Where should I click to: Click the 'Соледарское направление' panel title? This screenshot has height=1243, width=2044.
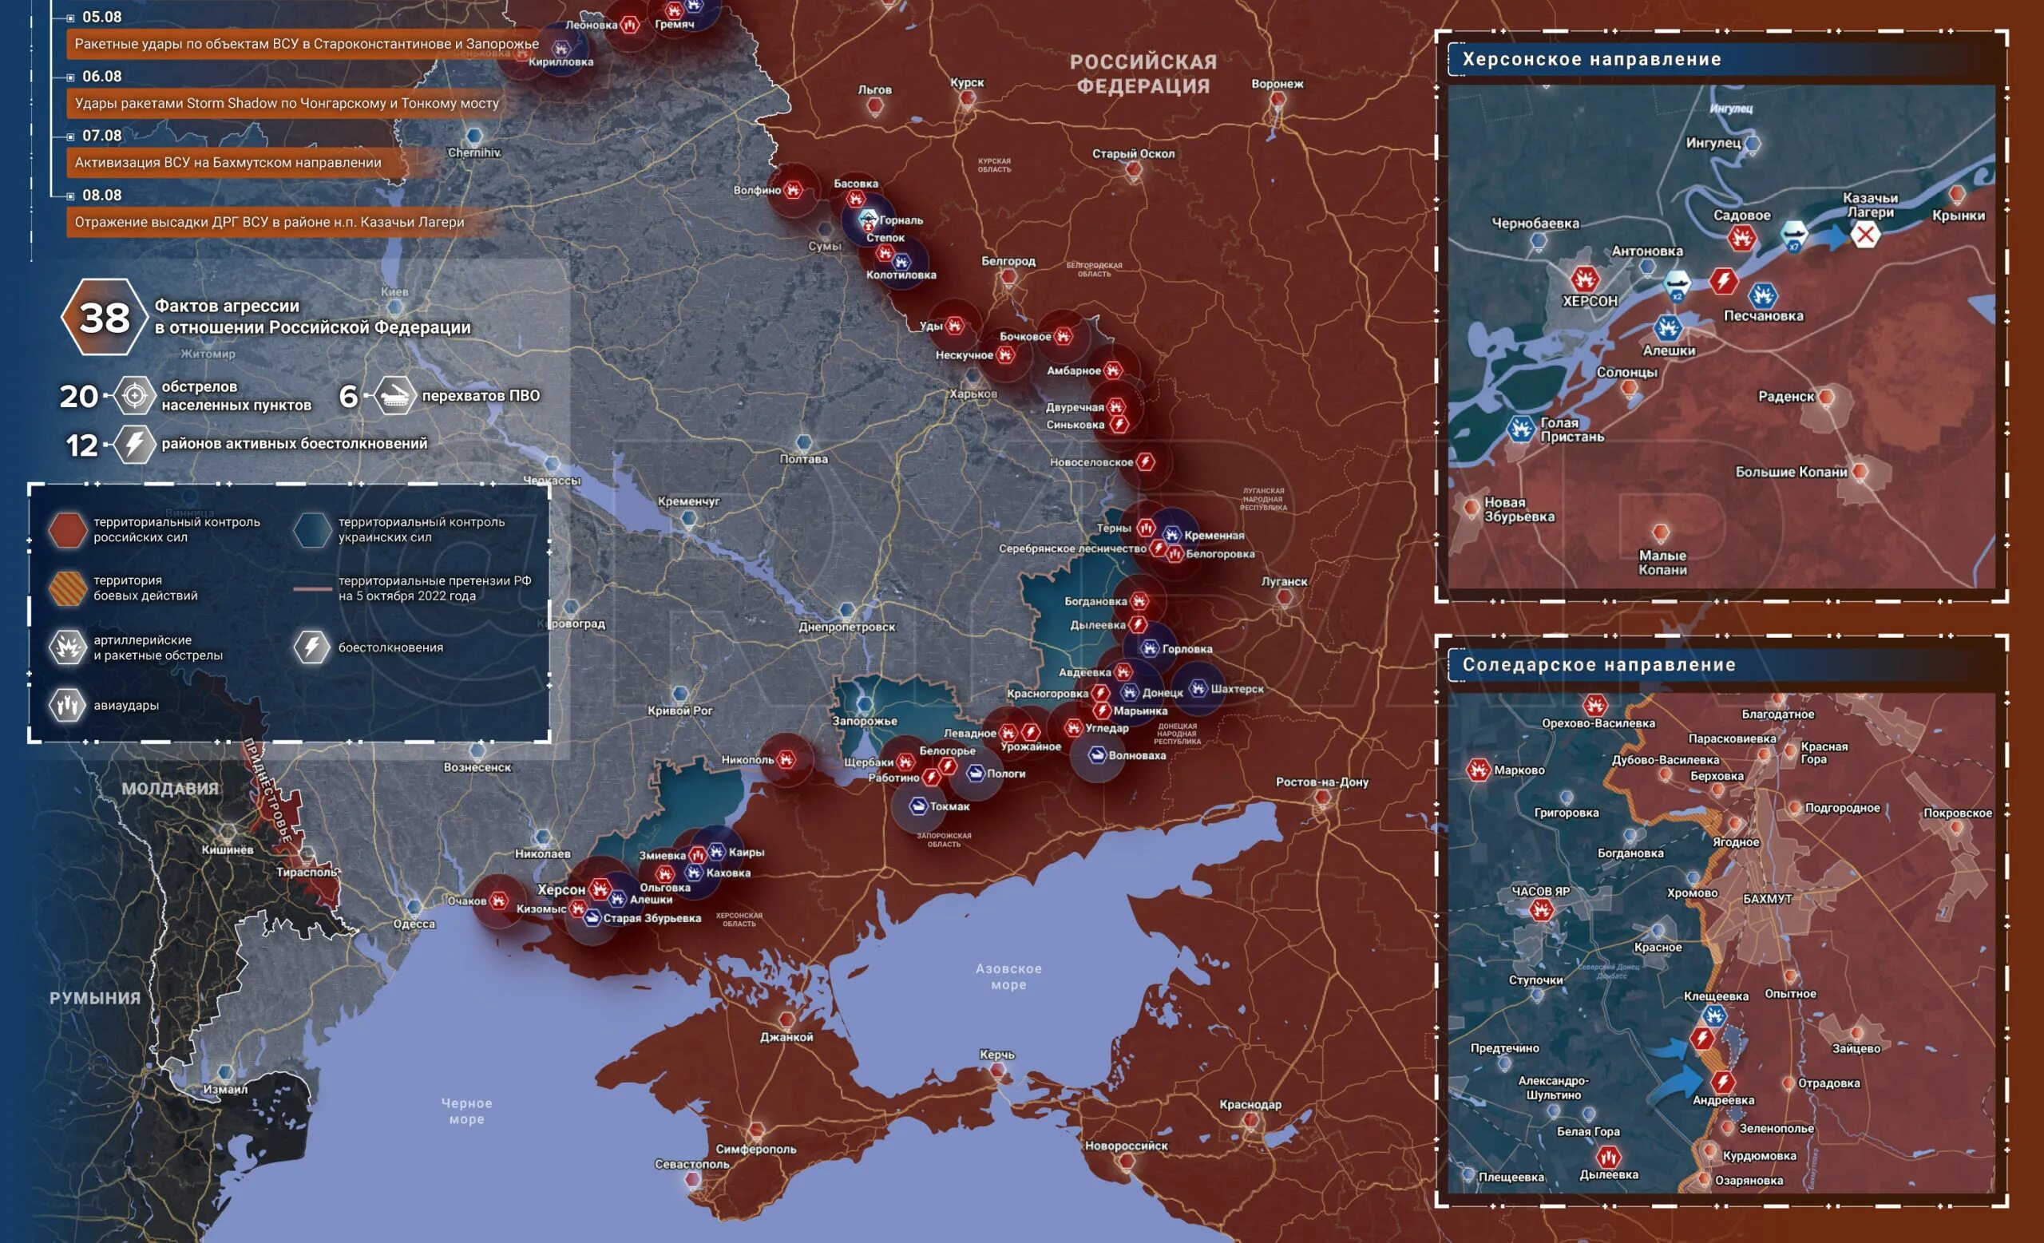pyautogui.click(x=1598, y=664)
